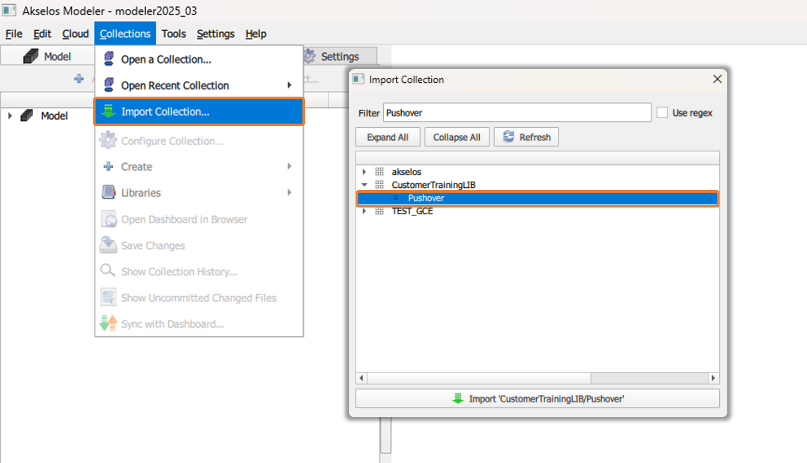
Task: Click the Akselos Modeler title bar icon
Action: click(9, 10)
